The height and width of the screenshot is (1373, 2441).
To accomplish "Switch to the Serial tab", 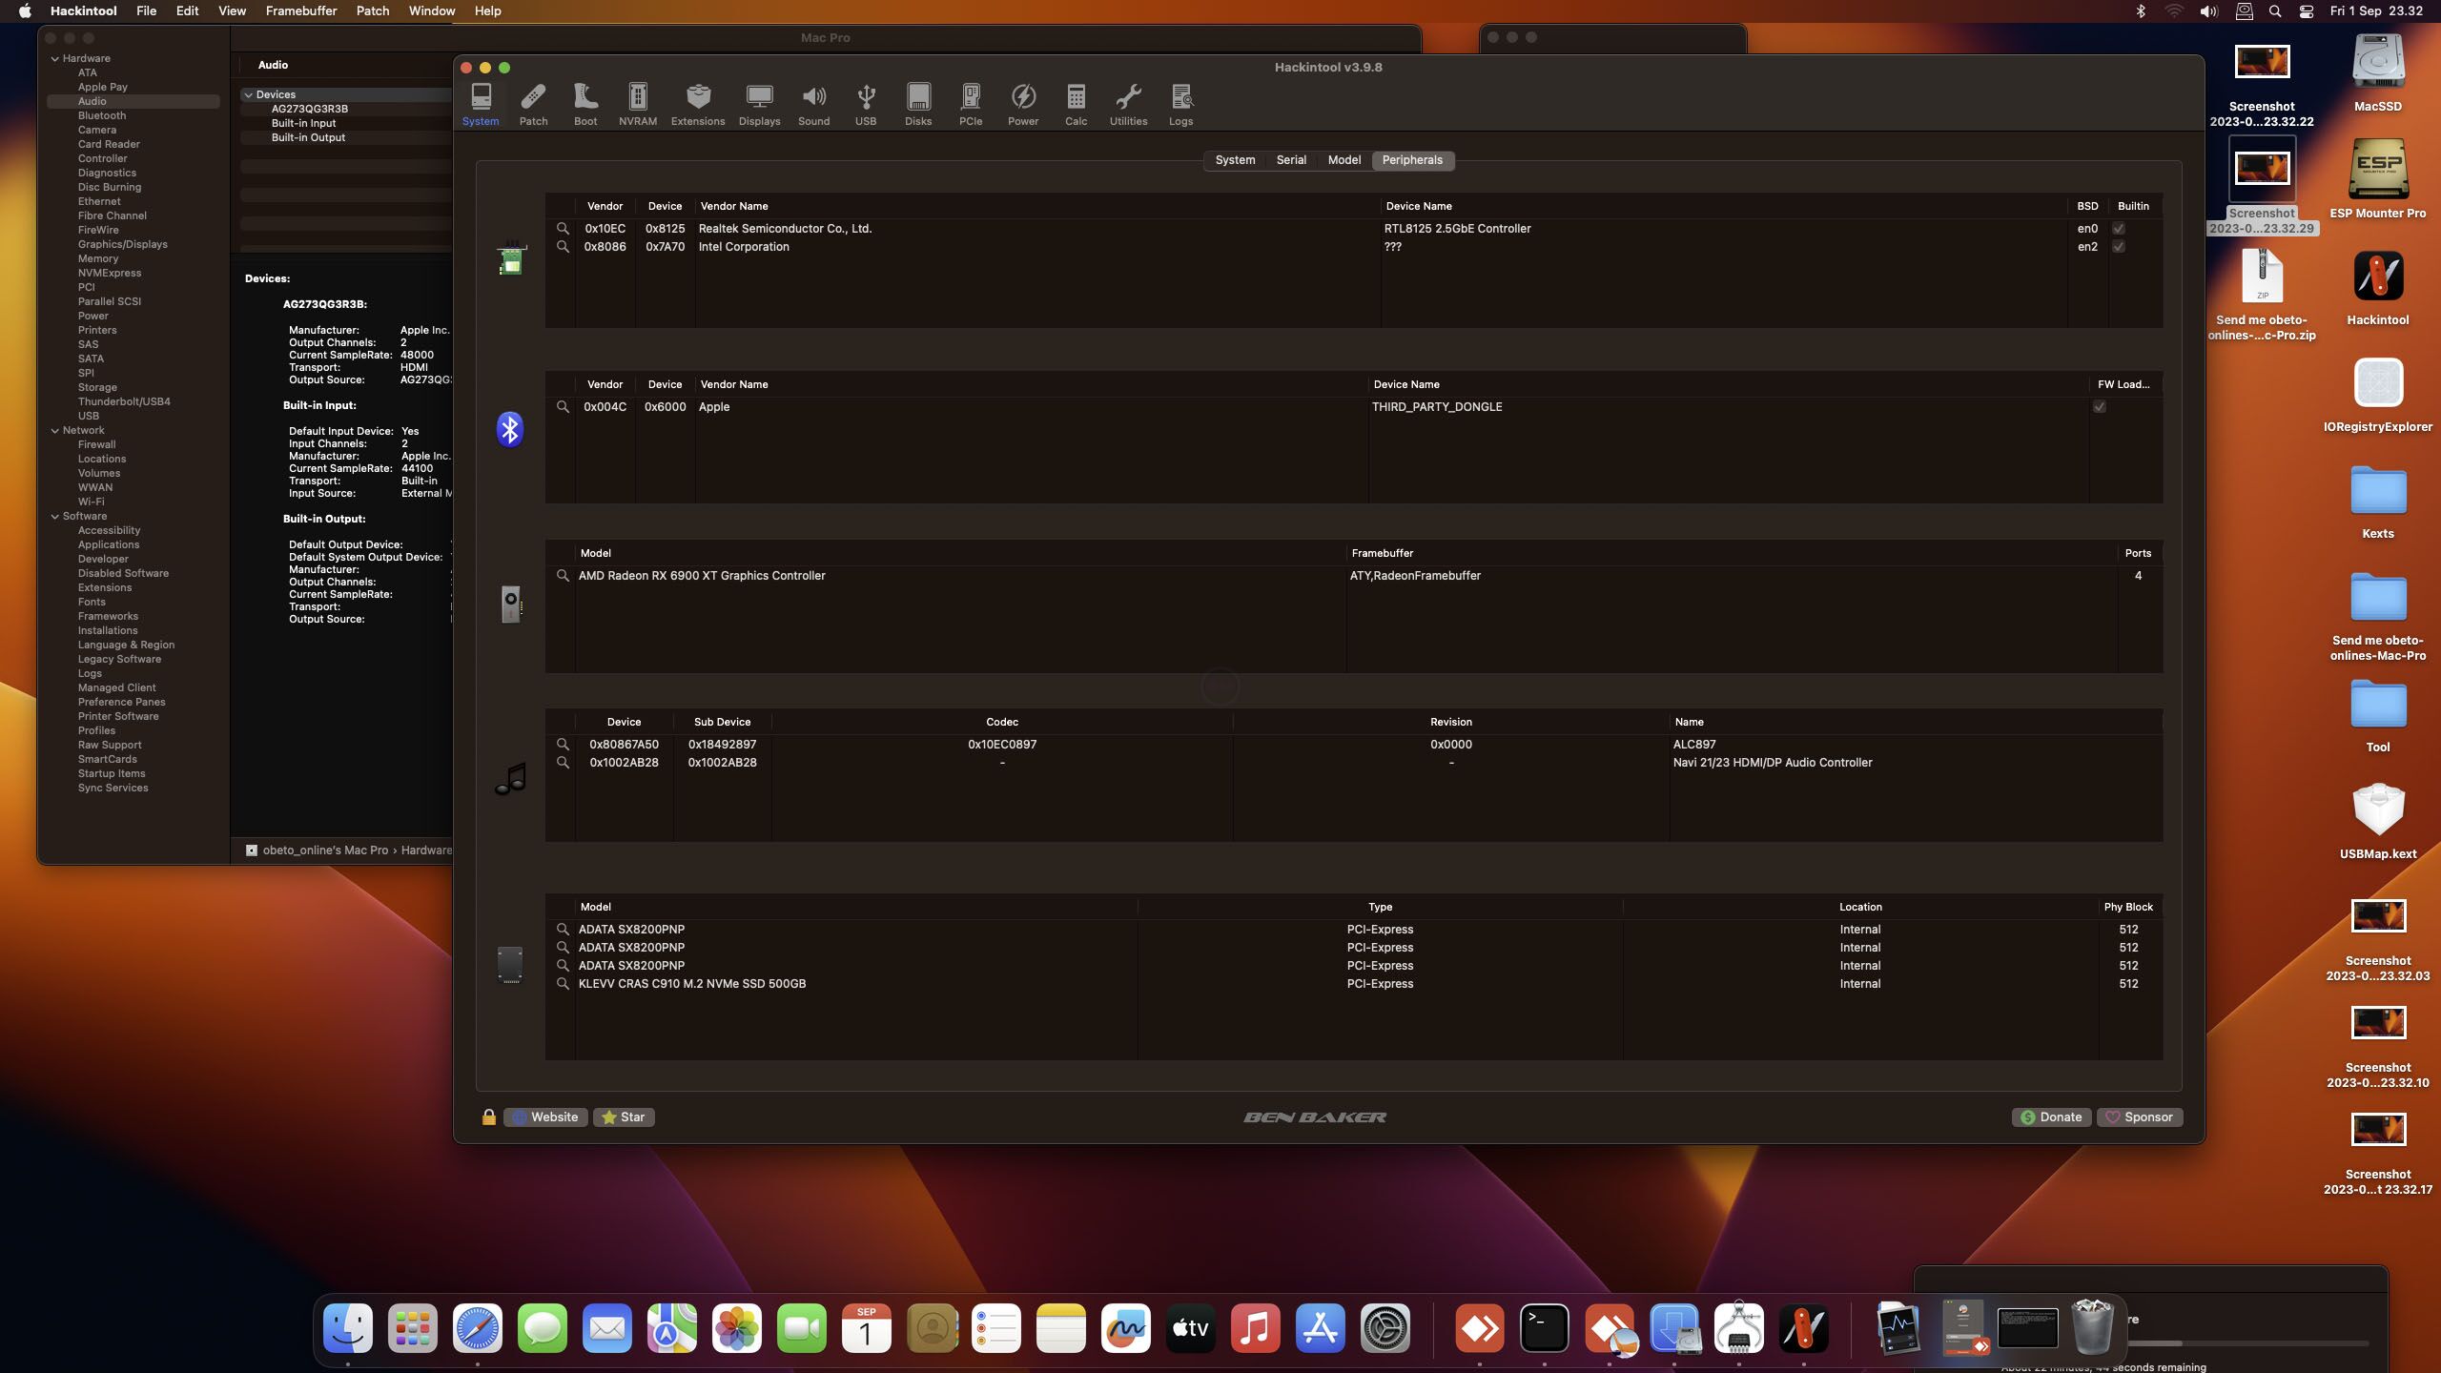I will [1291, 160].
